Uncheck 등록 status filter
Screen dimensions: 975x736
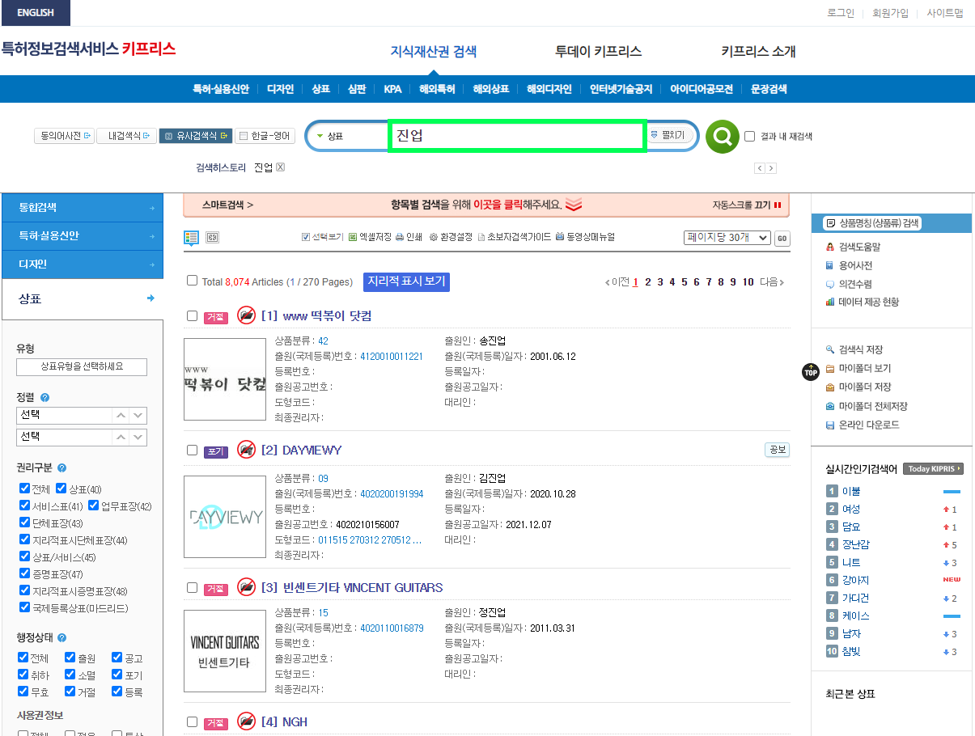[x=117, y=691]
